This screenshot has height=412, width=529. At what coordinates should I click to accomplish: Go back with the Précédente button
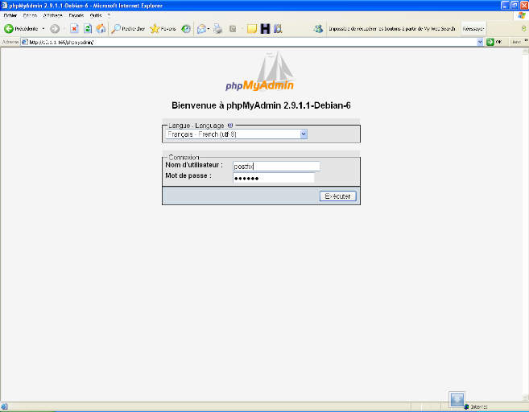21,29
